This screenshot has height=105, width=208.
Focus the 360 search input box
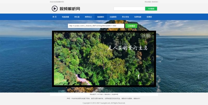click(x=129, y=9)
